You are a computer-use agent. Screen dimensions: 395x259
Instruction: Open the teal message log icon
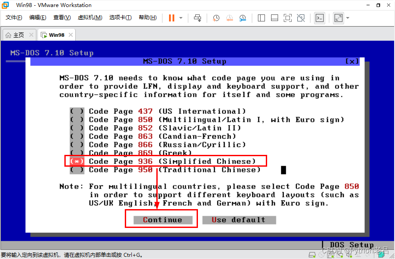point(382,255)
